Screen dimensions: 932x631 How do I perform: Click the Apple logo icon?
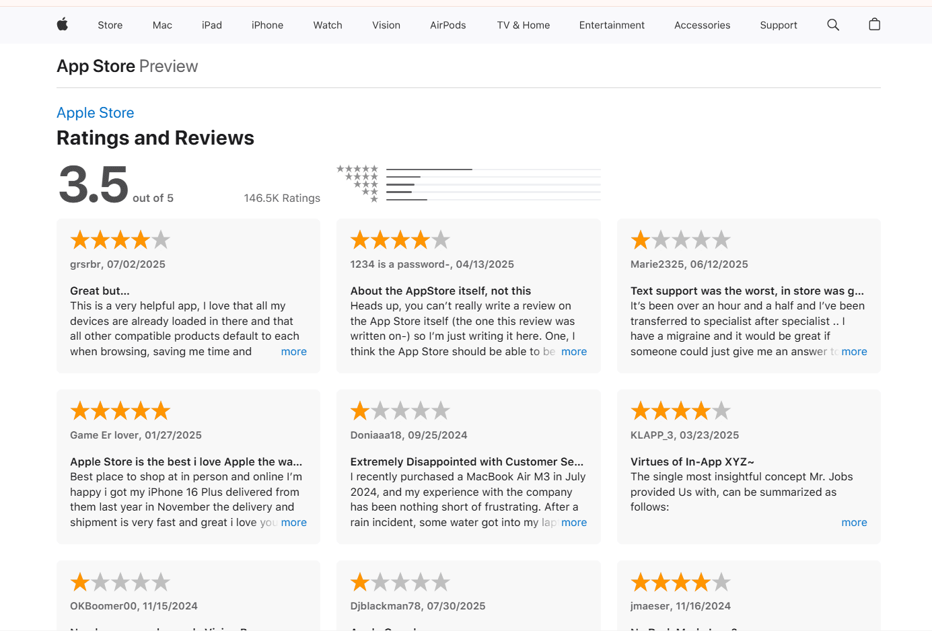(63, 25)
